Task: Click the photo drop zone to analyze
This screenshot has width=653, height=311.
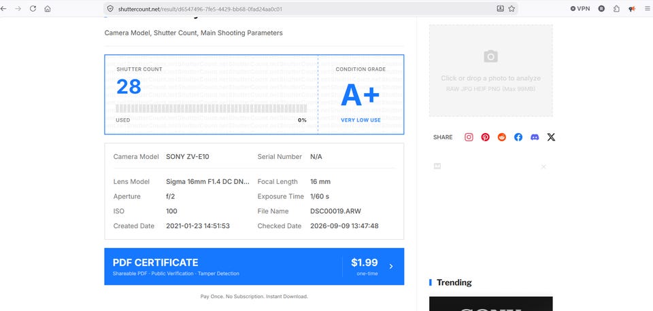Action: [x=490, y=70]
